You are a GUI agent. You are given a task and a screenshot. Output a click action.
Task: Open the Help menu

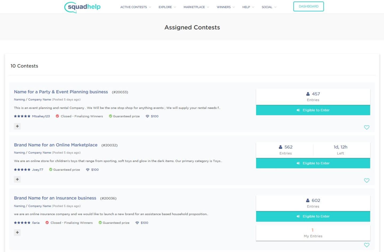(248, 7)
